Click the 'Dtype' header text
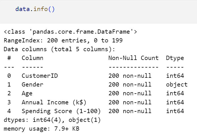Image resolution: width=197 pixels, height=136 pixels. [175, 58]
